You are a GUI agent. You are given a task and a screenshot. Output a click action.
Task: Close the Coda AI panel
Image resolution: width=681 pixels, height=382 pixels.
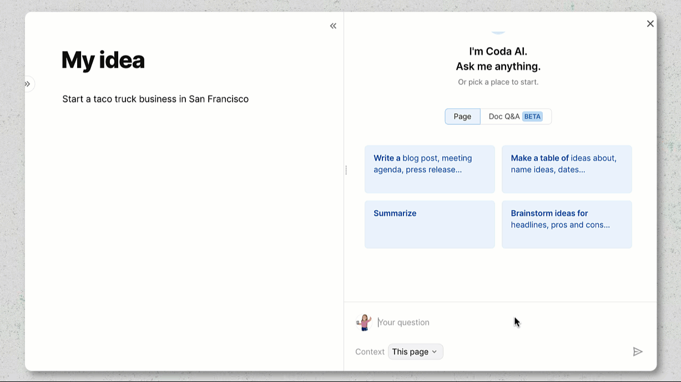point(650,24)
